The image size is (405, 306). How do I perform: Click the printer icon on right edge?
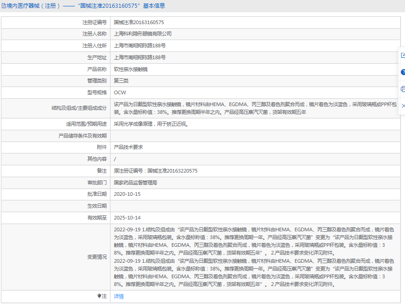(x=403, y=89)
